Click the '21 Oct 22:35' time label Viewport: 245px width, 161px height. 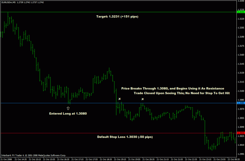[191, 159]
